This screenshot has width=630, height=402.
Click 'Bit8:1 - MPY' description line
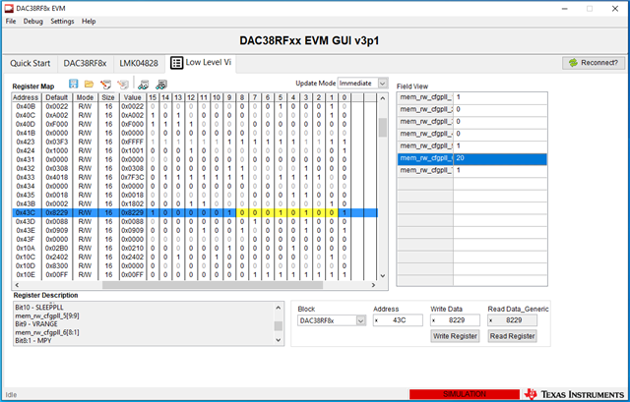pyautogui.click(x=33, y=341)
